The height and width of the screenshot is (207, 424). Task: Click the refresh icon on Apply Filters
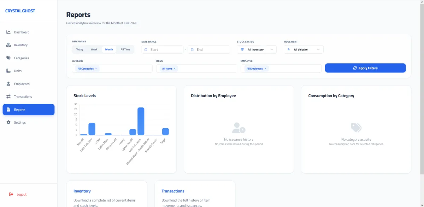click(x=355, y=68)
